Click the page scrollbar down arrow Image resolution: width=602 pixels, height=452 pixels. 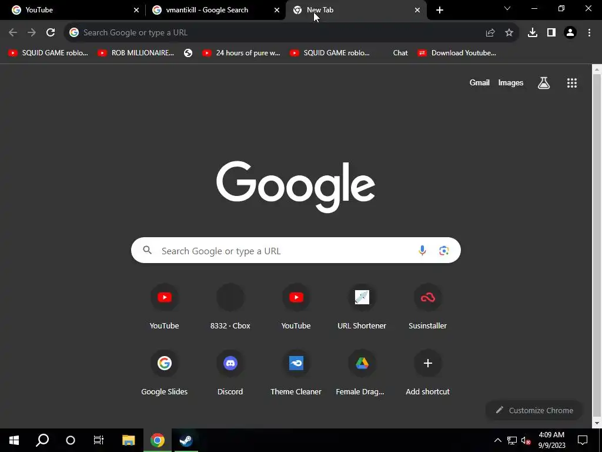click(597, 423)
